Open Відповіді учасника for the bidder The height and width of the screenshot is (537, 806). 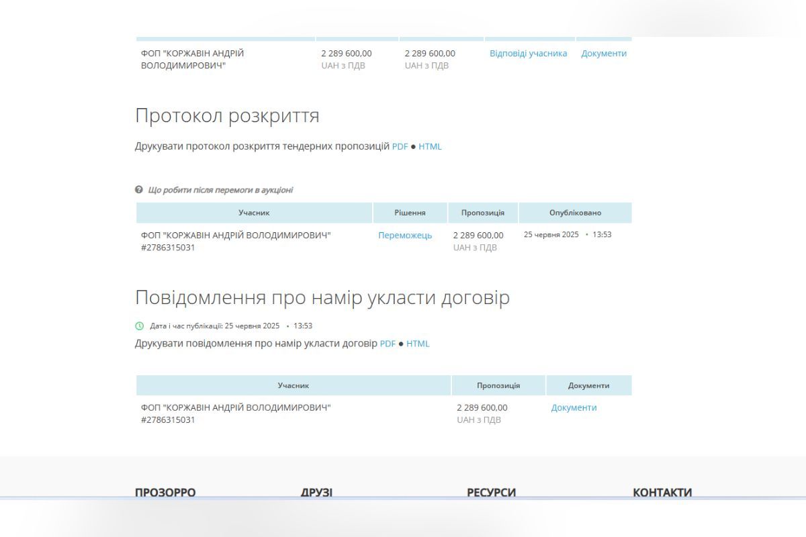[527, 53]
